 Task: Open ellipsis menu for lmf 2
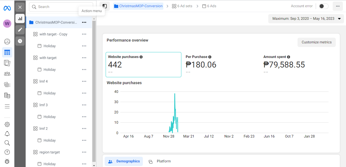(84, 129)
